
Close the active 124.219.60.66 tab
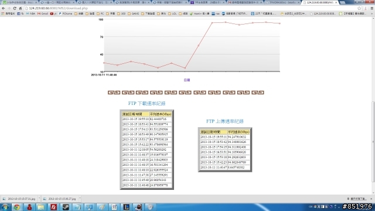tap(336, 2)
